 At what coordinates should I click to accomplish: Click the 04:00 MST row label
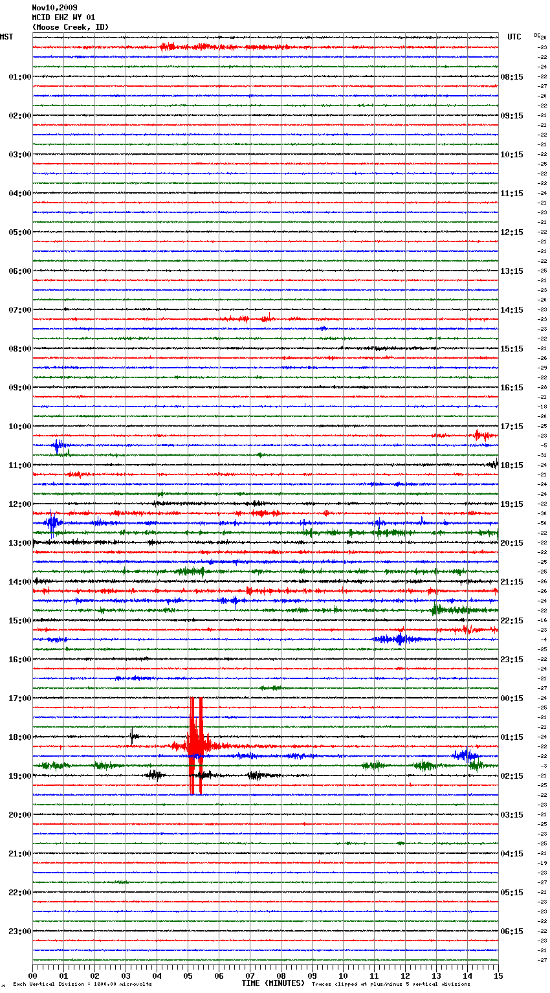pyautogui.click(x=19, y=194)
